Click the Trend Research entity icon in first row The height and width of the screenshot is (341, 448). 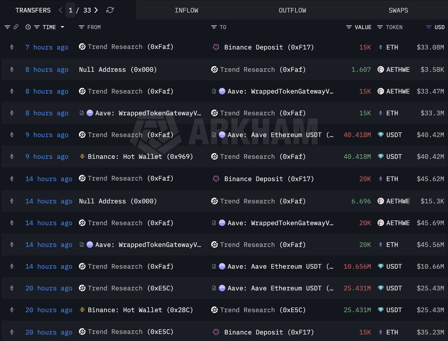82,47
